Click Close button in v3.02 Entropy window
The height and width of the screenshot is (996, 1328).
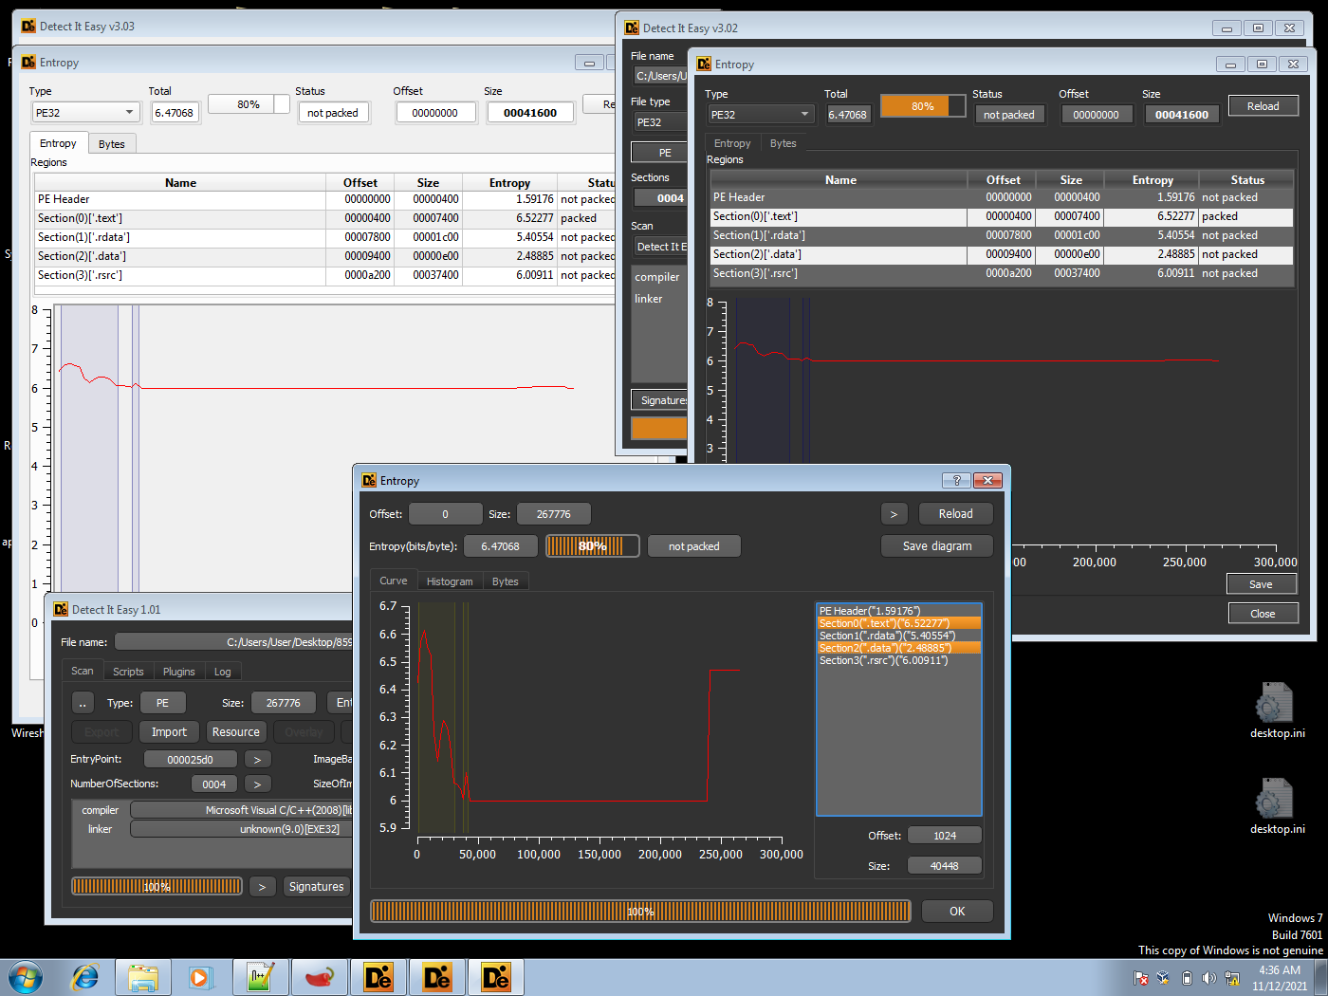(1263, 614)
